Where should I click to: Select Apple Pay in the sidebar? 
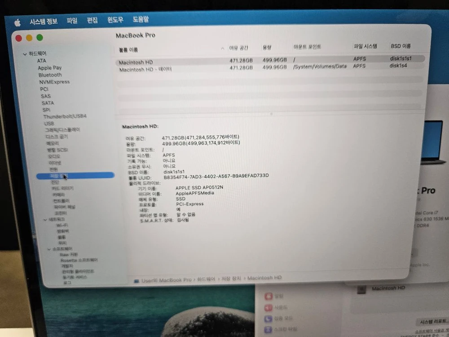(x=50, y=68)
